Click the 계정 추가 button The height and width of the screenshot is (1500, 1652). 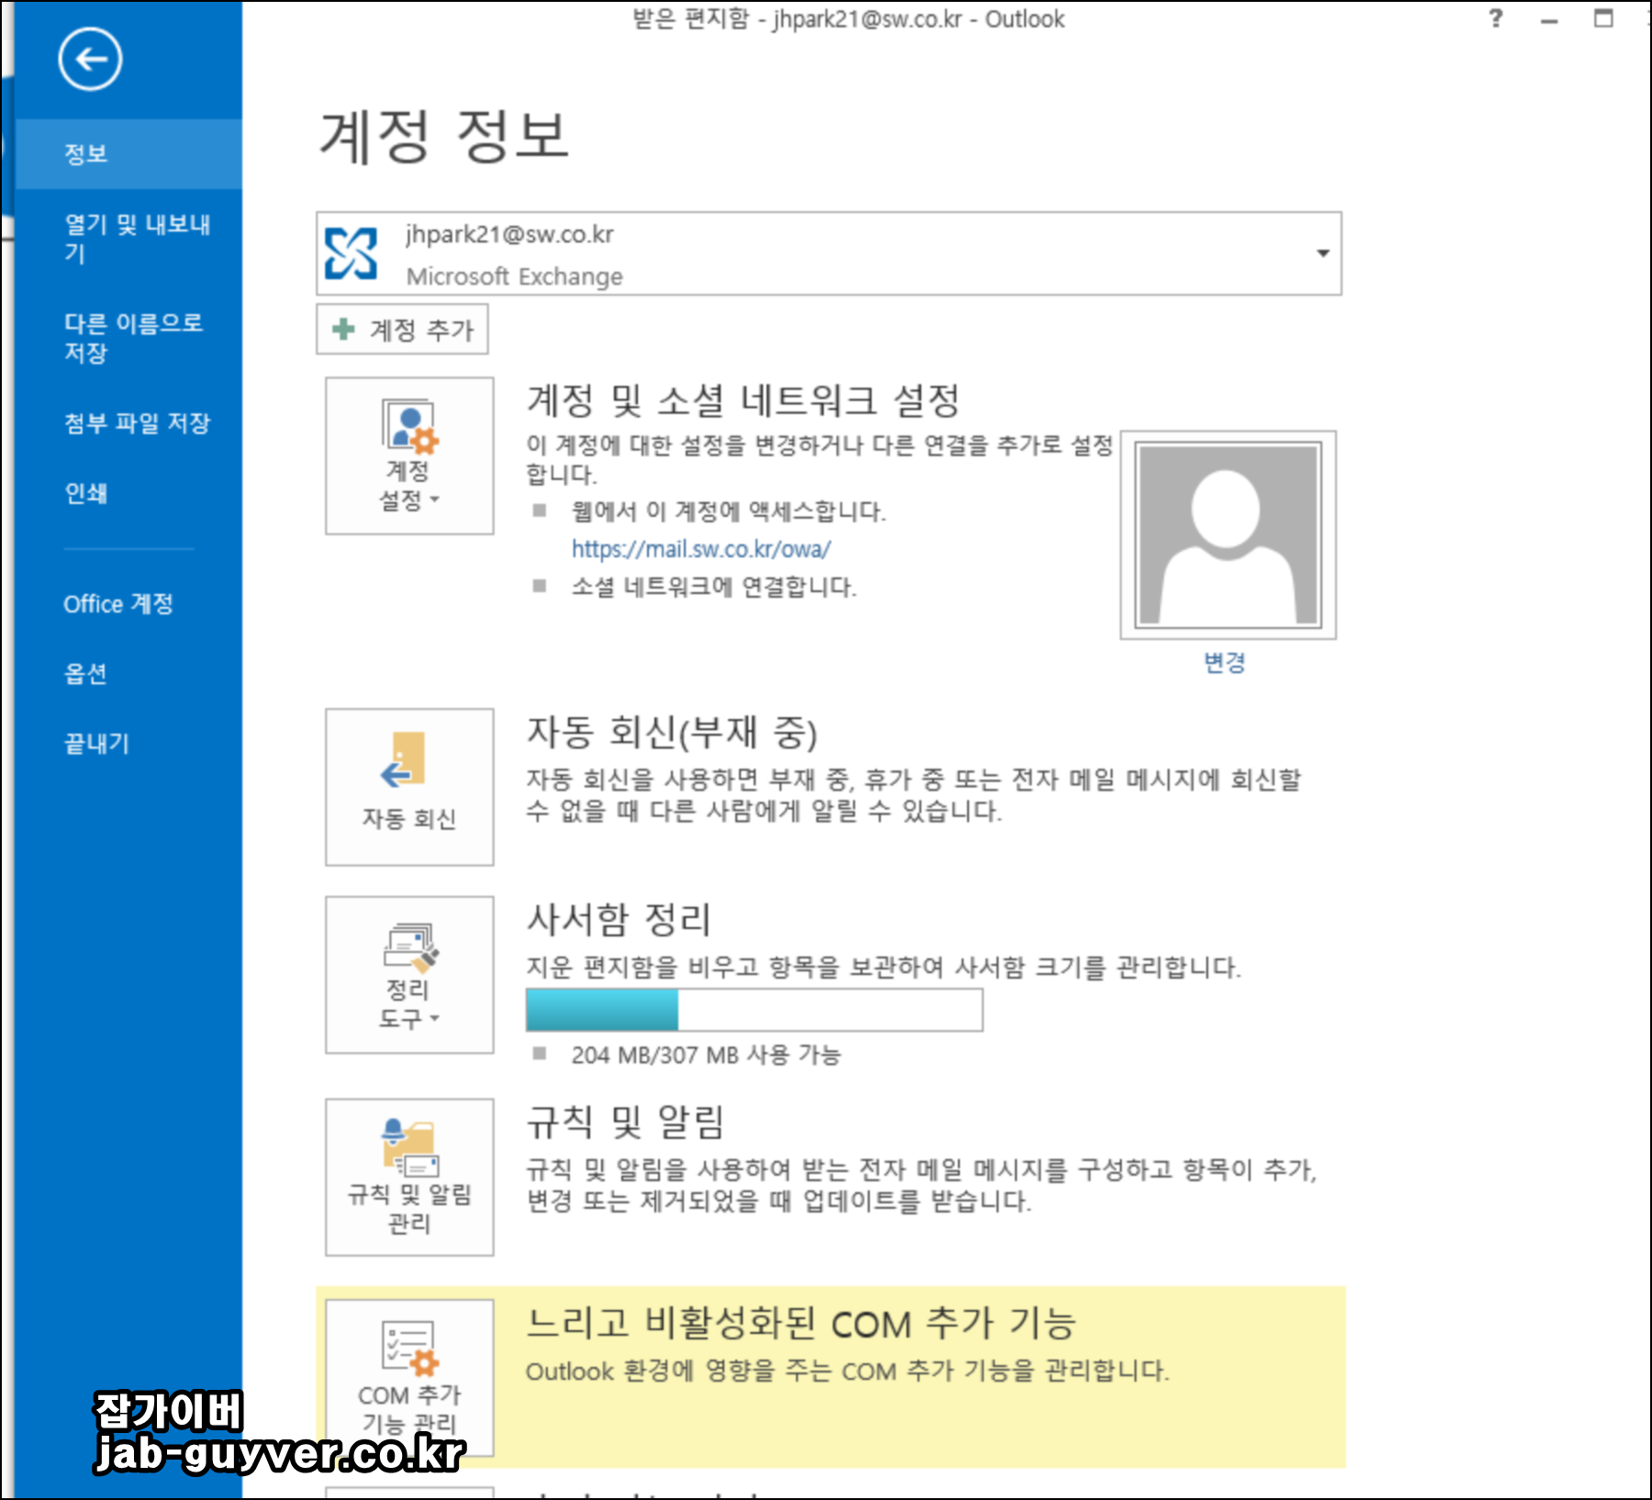pyautogui.click(x=402, y=329)
